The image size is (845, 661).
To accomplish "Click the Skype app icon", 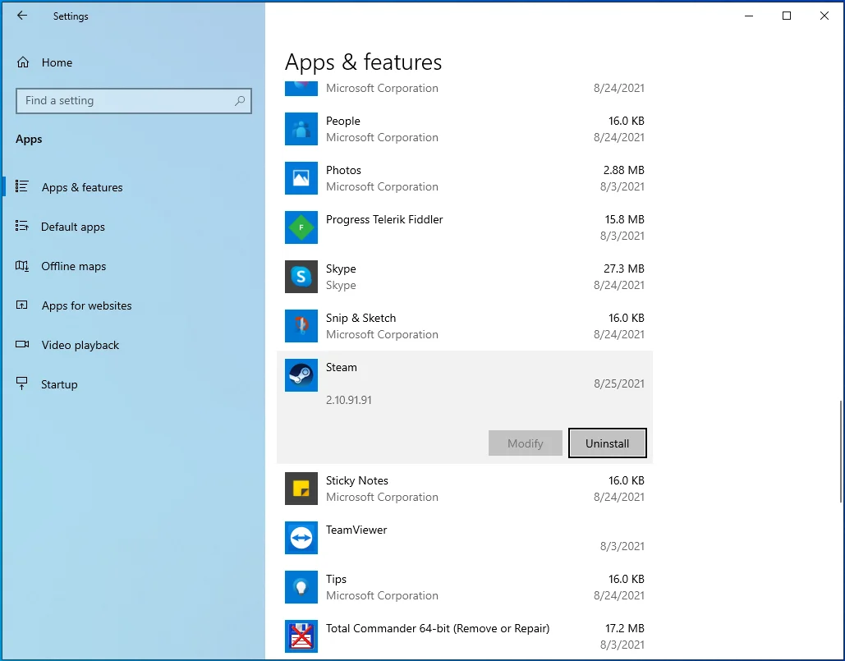I will coord(301,277).
